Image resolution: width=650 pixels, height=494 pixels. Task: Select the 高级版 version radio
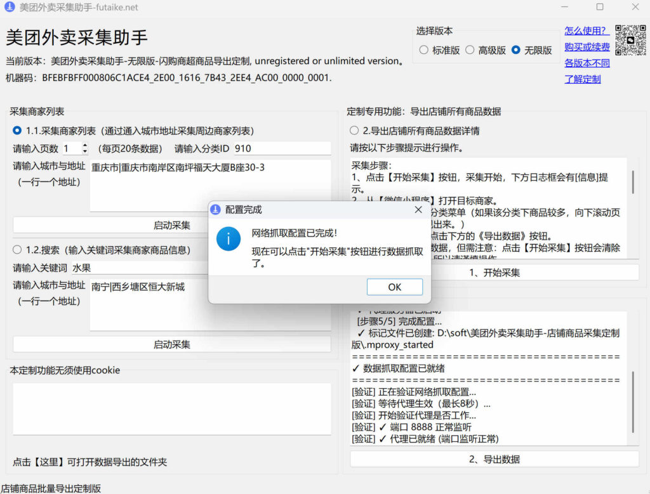(470, 50)
